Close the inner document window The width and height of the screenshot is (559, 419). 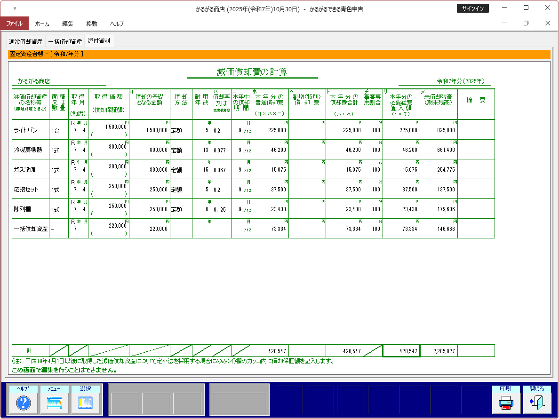[547, 23]
